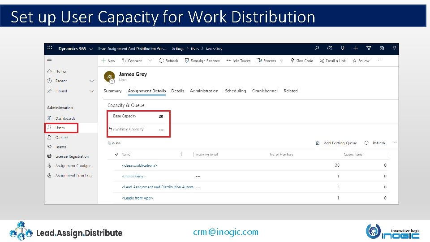Open the Process dropdown arrow
Screen dimensions: 430x242
(x=281, y=60)
